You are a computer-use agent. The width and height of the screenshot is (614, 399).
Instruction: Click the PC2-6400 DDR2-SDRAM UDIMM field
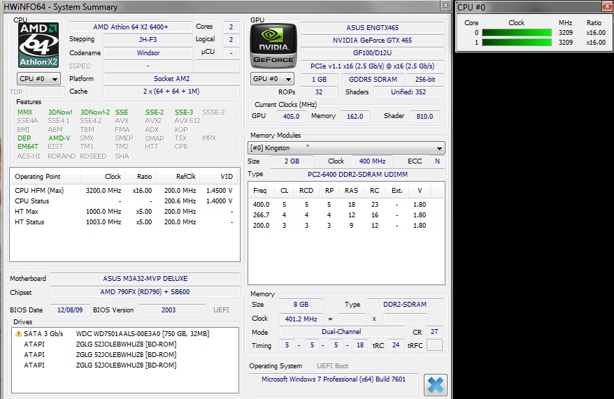pyautogui.click(x=357, y=175)
